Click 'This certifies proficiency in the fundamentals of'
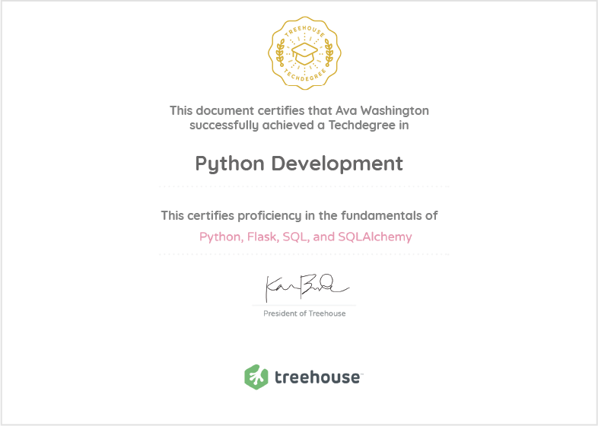Viewport: 598px width, 426px height. (x=299, y=216)
